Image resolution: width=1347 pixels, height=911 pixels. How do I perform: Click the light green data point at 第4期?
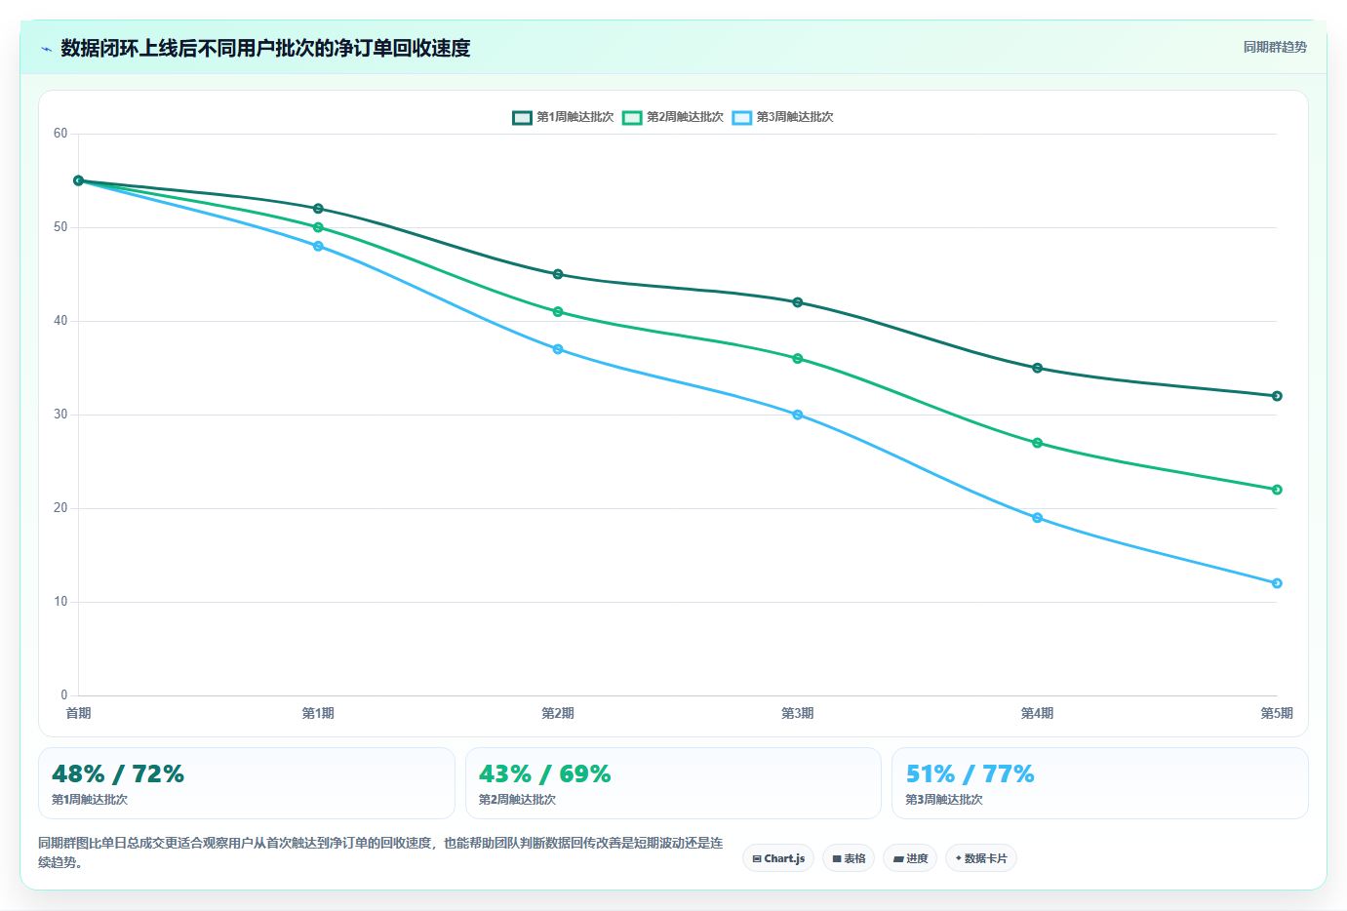[1037, 443]
